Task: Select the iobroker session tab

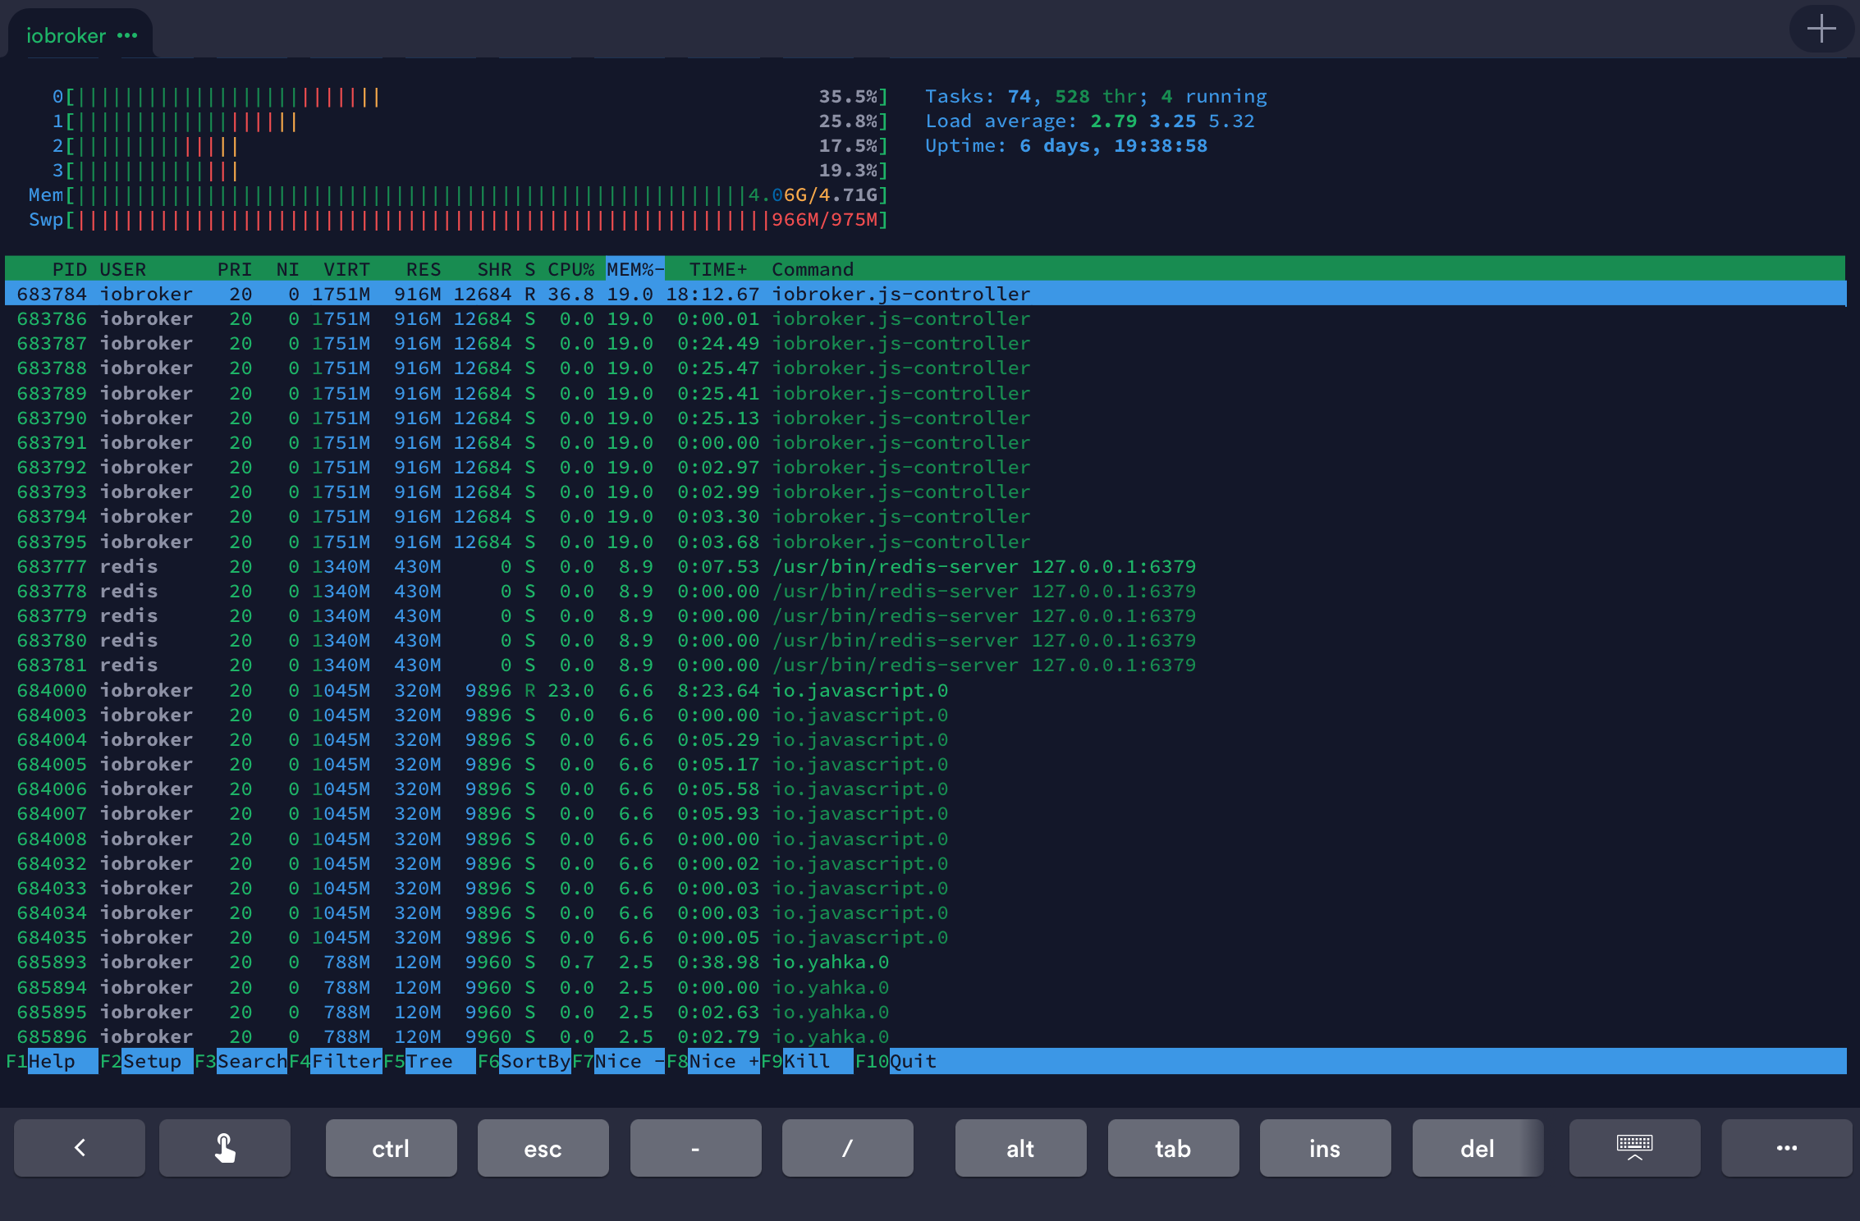Action: [x=66, y=35]
